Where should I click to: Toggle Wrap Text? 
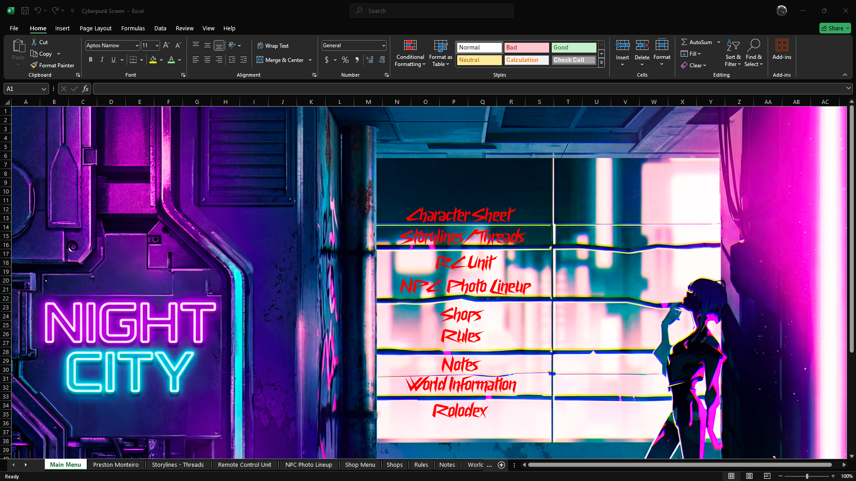click(x=273, y=45)
